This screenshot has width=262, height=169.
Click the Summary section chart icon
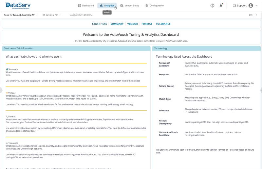coord(7,69)
